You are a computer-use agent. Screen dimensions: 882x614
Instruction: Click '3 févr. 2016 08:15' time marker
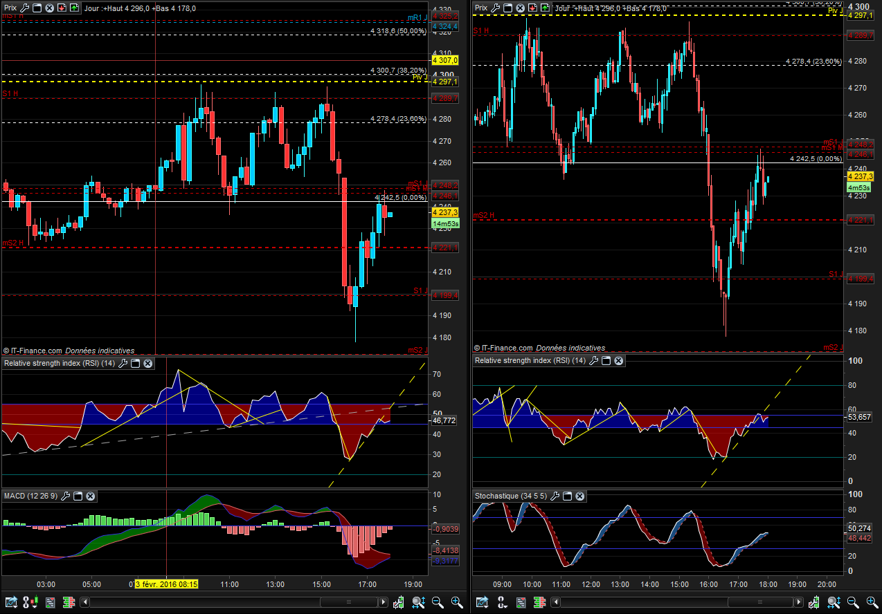click(x=167, y=584)
